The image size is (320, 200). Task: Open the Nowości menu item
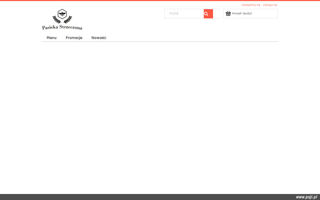pyautogui.click(x=99, y=38)
